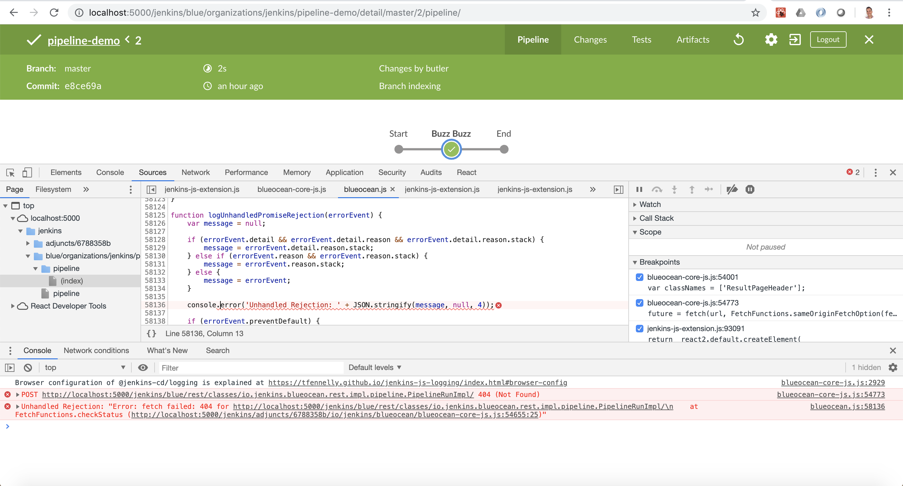Disable the jenkins-js-extension.js:93091 breakpoint
Image resolution: width=903 pixels, height=486 pixels.
(639, 329)
